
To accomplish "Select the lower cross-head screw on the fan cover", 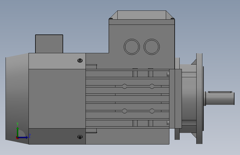I will [x=80, y=137].
